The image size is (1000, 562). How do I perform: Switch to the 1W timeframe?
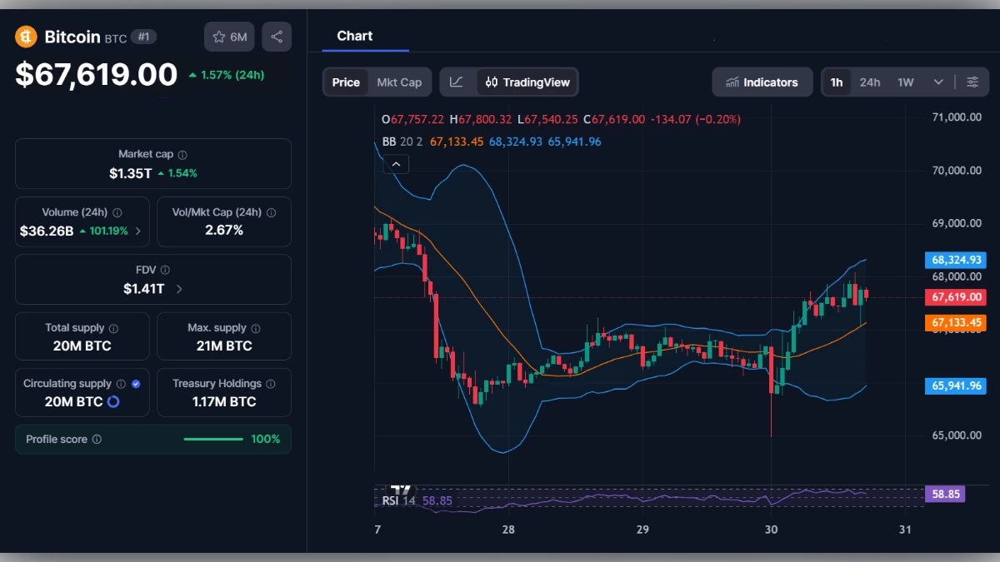click(904, 82)
